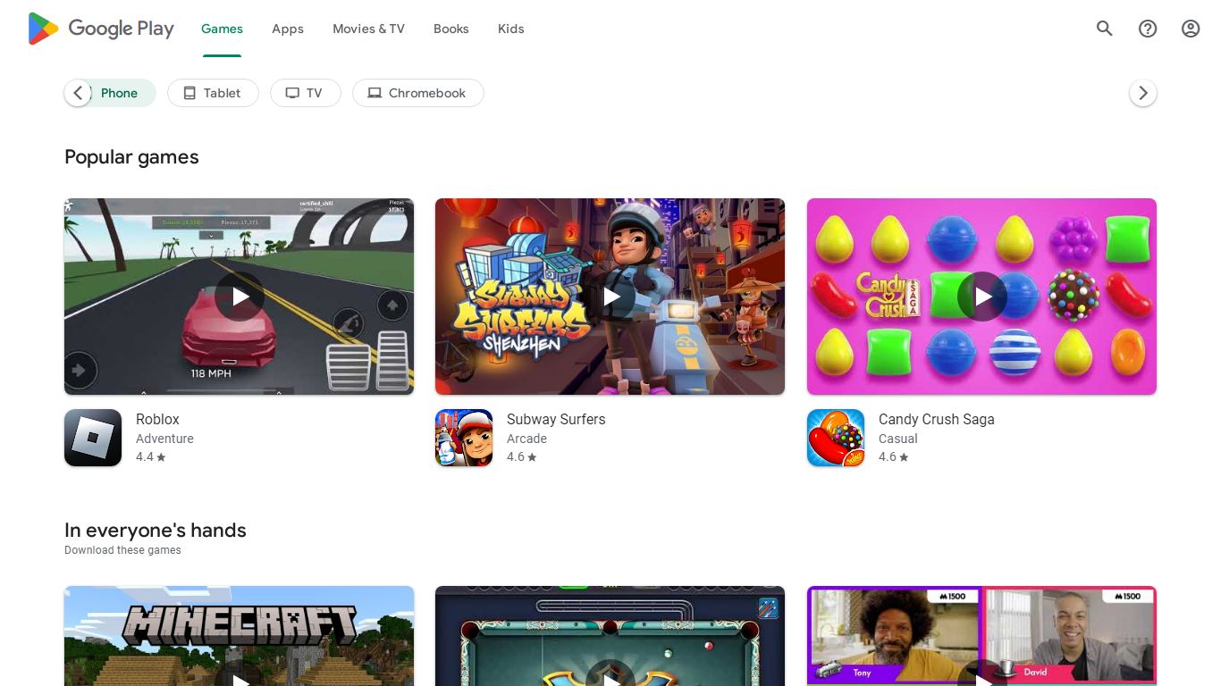1221x686 pixels.
Task: Click the Adventure genre under Roblox
Action: click(x=164, y=439)
